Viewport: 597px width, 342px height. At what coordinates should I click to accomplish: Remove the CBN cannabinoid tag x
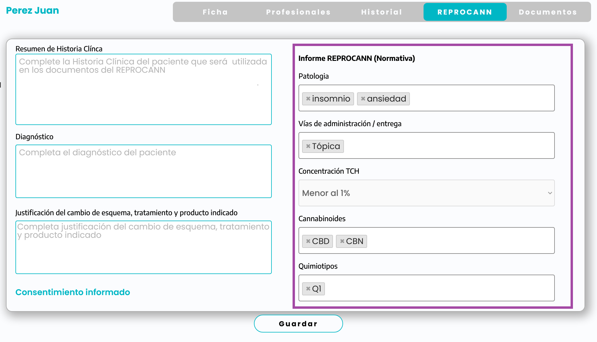coord(342,241)
